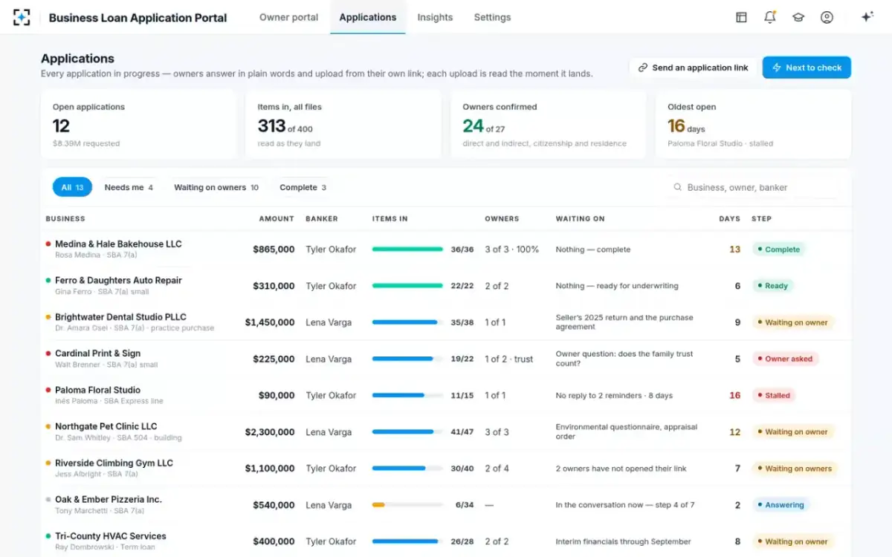892x557 pixels.
Task: Open Medina & Hale Bakehouse LLC application
Action: pyautogui.click(x=118, y=244)
